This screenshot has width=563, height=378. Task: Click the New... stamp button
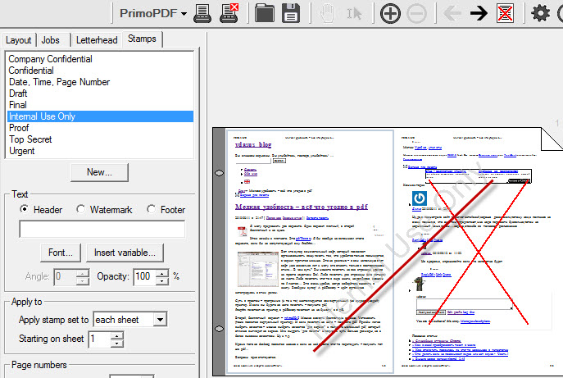pos(99,172)
